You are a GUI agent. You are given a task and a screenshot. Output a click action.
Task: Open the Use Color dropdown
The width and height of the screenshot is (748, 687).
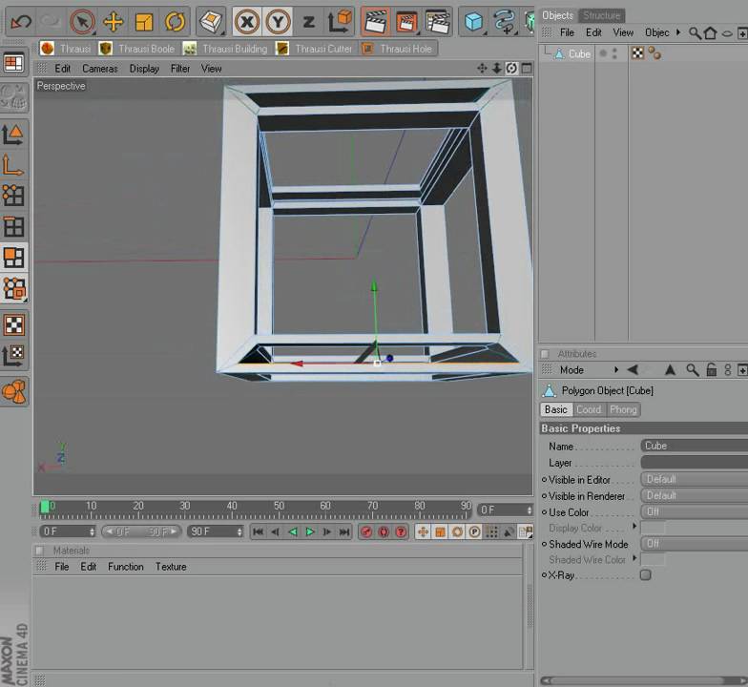point(695,511)
